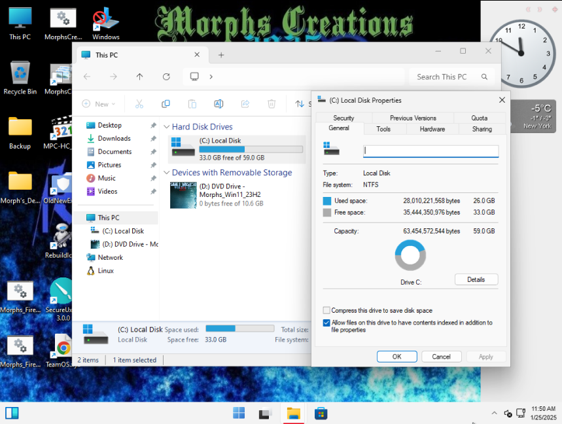The height and width of the screenshot is (424, 562).
Task: Switch to the Tools tab
Action: (x=383, y=129)
